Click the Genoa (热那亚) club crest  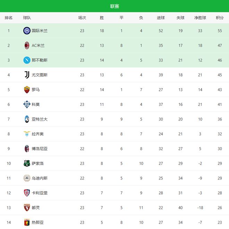(x=27, y=222)
